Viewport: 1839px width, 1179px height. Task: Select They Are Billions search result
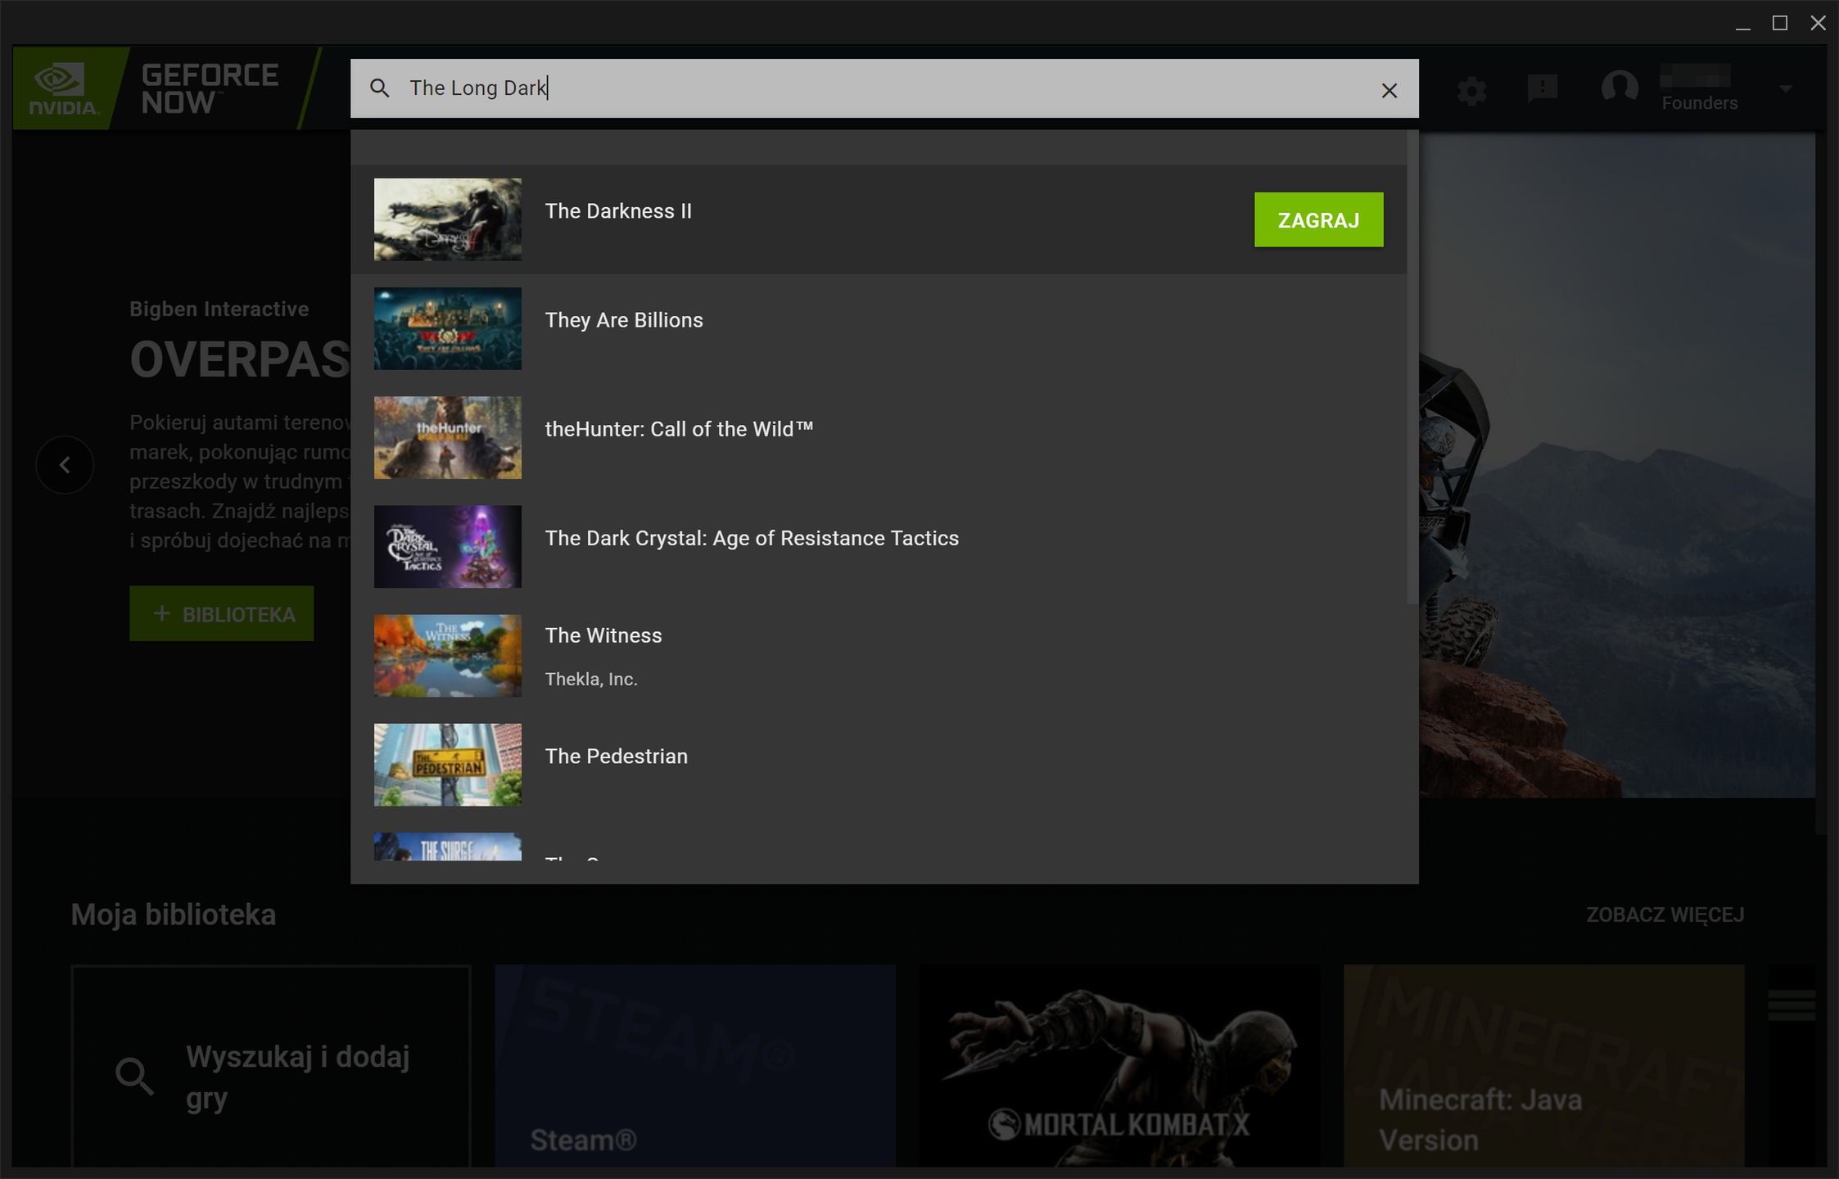click(x=879, y=328)
